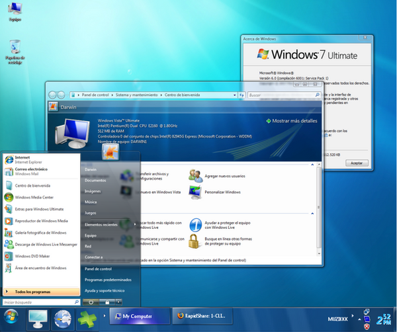This screenshot has width=397, height=332.
Task: Close the Acerca de Windows dialog
Action: (365, 38)
